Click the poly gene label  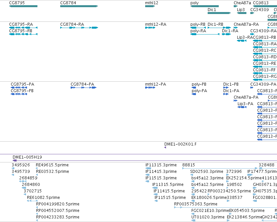click(x=195, y=3)
